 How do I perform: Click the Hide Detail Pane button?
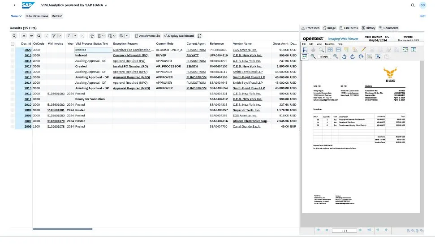click(x=38, y=16)
